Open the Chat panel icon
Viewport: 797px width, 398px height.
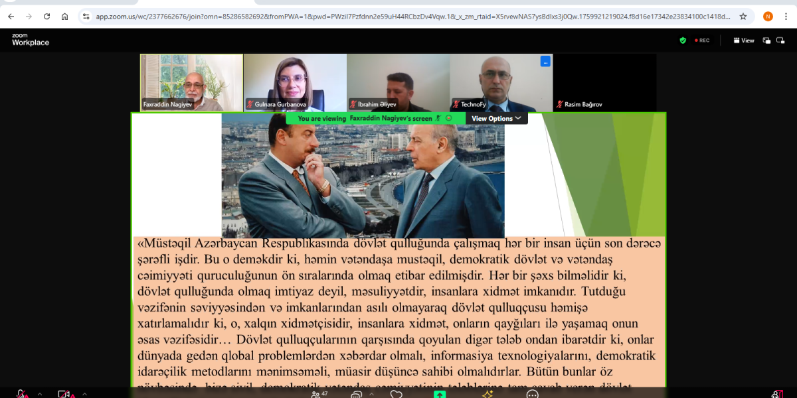pos(357,395)
